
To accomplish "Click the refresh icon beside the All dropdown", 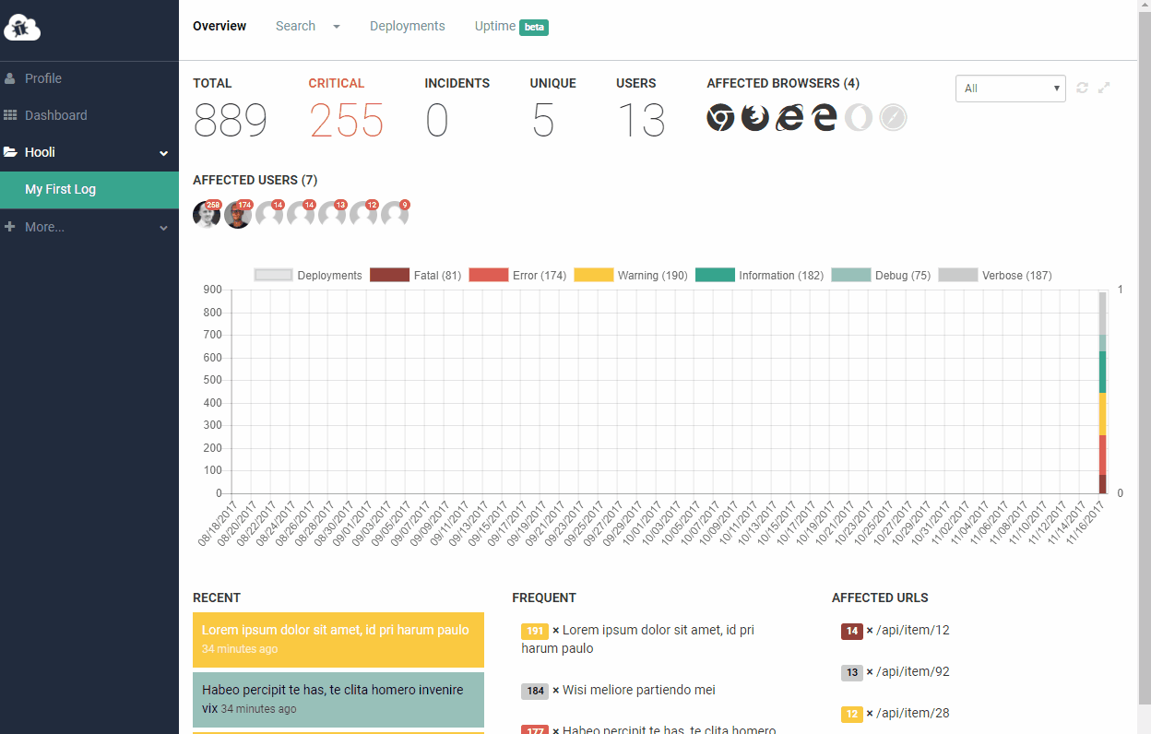I will [x=1083, y=88].
